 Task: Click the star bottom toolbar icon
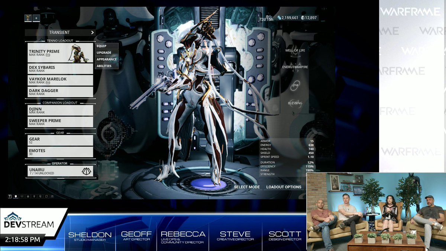[x=28, y=196]
